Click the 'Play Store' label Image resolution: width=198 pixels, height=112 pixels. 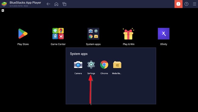tap(23, 44)
